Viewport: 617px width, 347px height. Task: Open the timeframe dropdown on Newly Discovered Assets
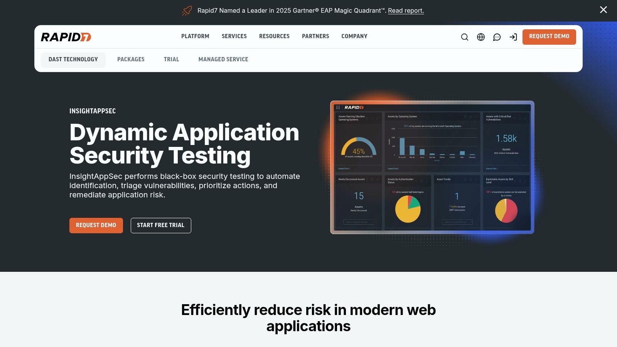[x=358, y=221]
